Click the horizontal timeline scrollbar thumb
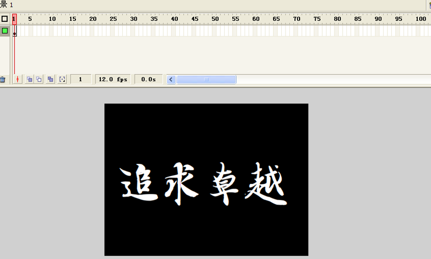 [x=206, y=80]
